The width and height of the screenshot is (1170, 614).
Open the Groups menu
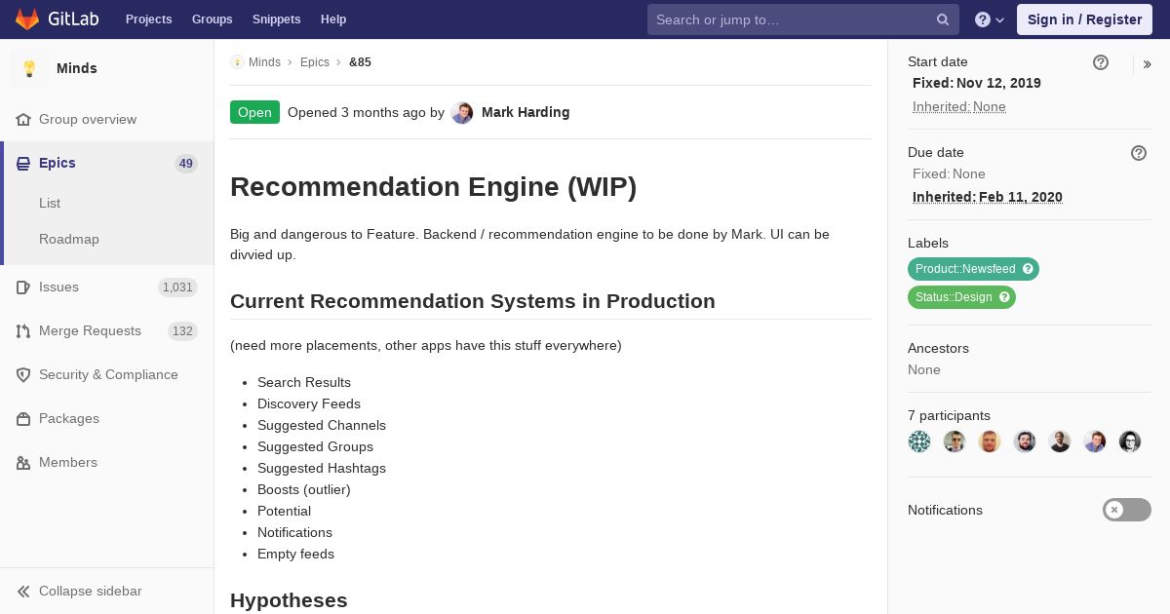point(213,19)
